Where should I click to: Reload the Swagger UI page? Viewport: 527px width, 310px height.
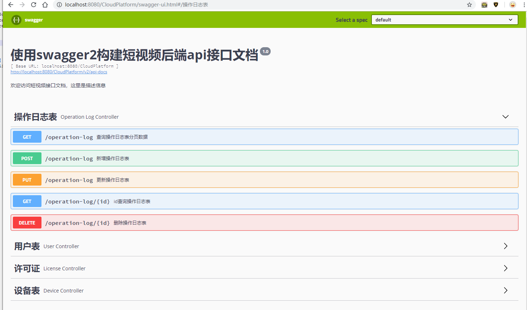[34, 5]
